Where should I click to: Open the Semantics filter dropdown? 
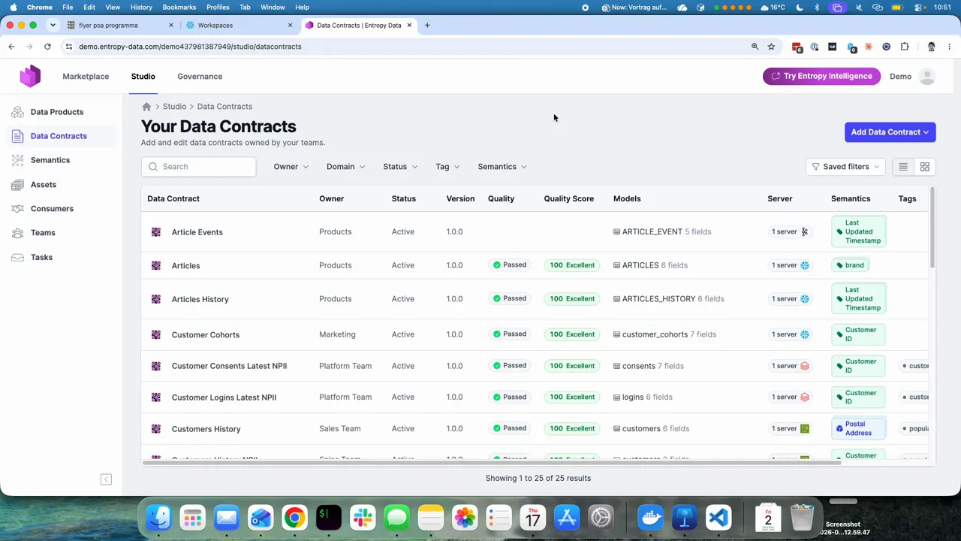(x=502, y=167)
